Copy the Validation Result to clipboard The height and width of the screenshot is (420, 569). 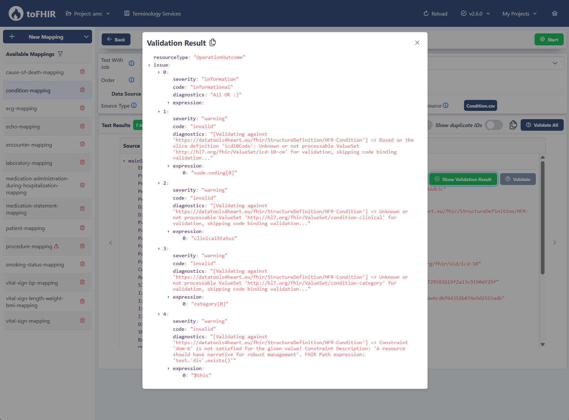213,42
